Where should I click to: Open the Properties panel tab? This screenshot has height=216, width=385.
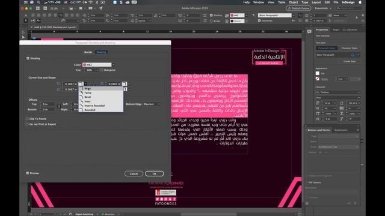(322, 29)
